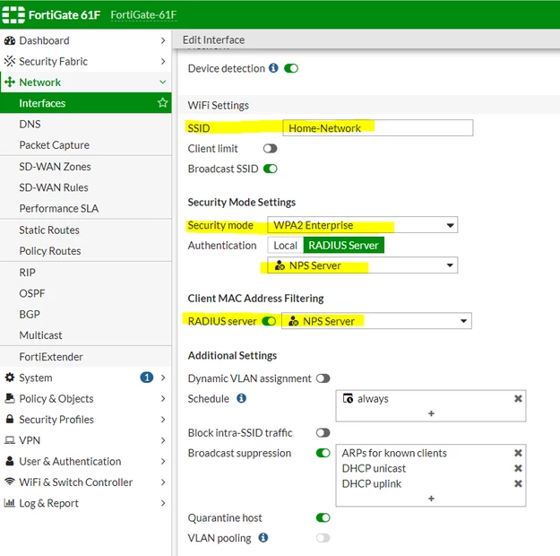Click the SSID Home-Network input field
Image resolution: width=560 pixels, height=556 pixels.
pos(378,127)
